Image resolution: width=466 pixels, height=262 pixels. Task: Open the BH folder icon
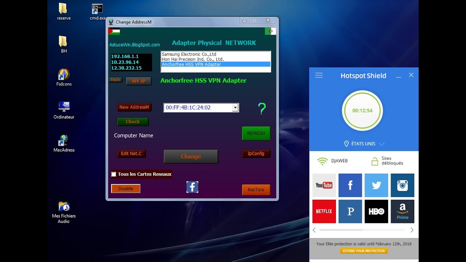(x=64, y=44)
